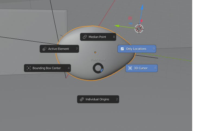Click the orange object origin dot
The height and width of the screenshot is (131, 222).
(95, 52)
